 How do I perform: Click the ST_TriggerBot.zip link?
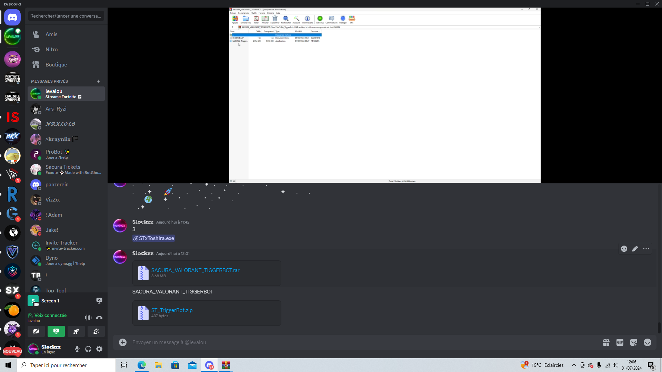[172, 310]
